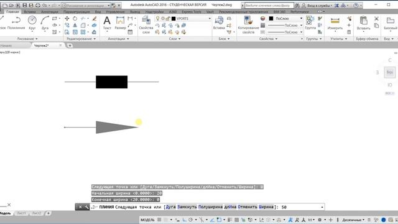The height and width of the screenshot is (224, 398).
Task: Click the Help question mark icon
Action: 356,6
